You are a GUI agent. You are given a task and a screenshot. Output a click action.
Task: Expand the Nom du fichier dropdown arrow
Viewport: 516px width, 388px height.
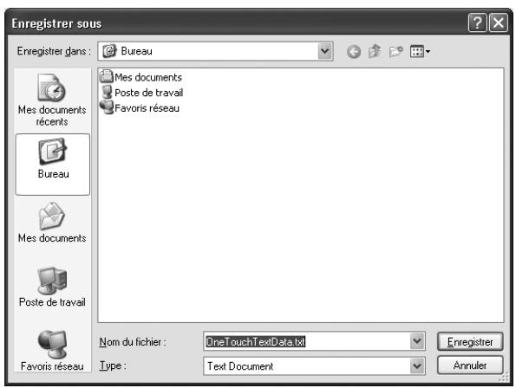coord(417,341)
